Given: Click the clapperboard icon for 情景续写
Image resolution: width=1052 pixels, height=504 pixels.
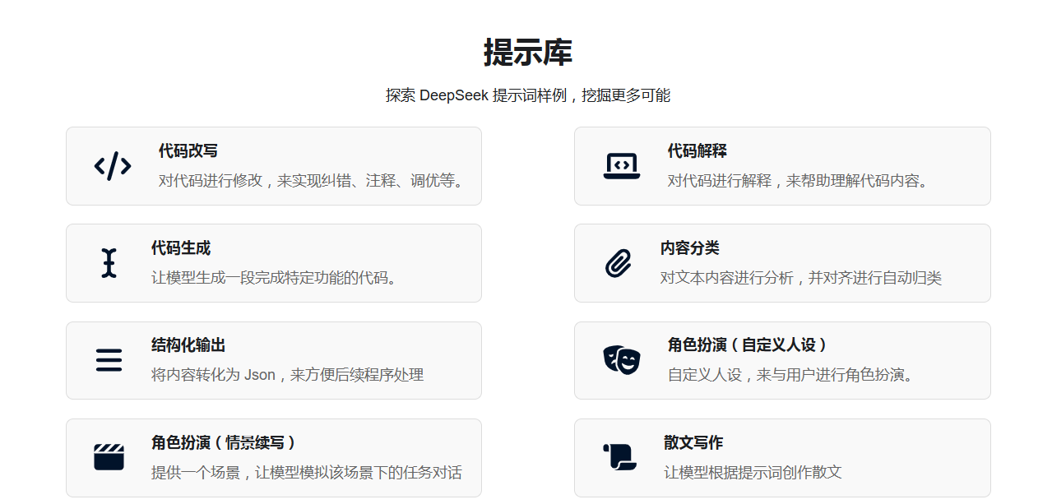Looking at the screenshot, I should (x=109, y=457).
